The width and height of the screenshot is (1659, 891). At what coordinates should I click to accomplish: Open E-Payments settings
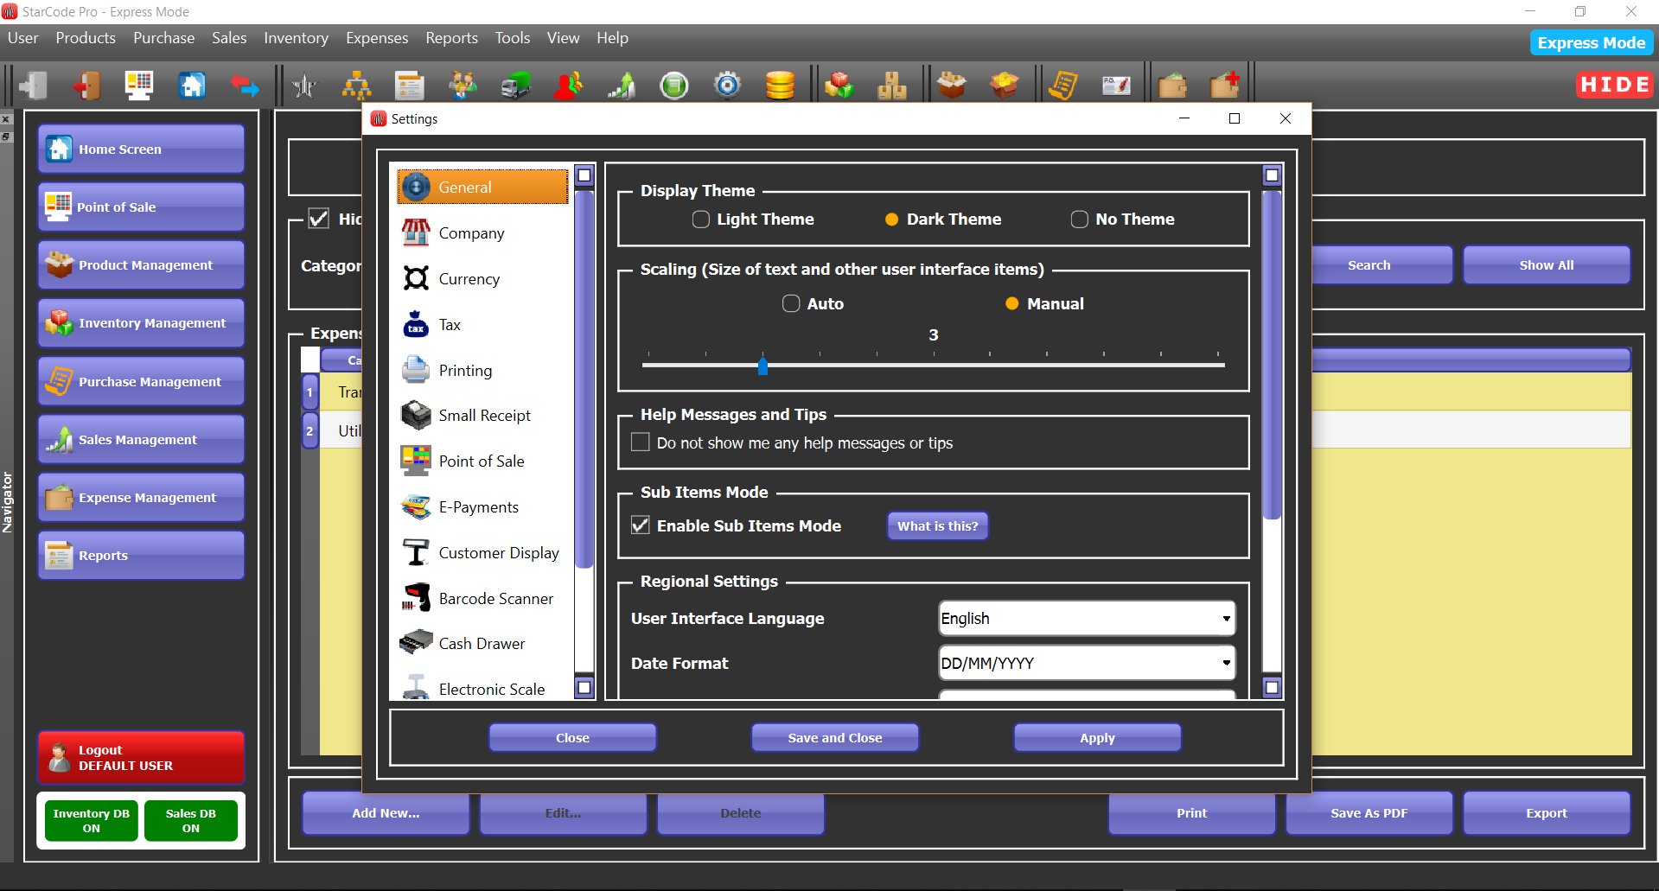(x=478, y=506)
